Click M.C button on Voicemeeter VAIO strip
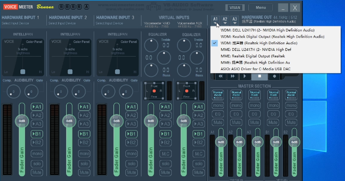Viewport: 345px width, 181px height. pyautogui.click(x=166, y=154)
